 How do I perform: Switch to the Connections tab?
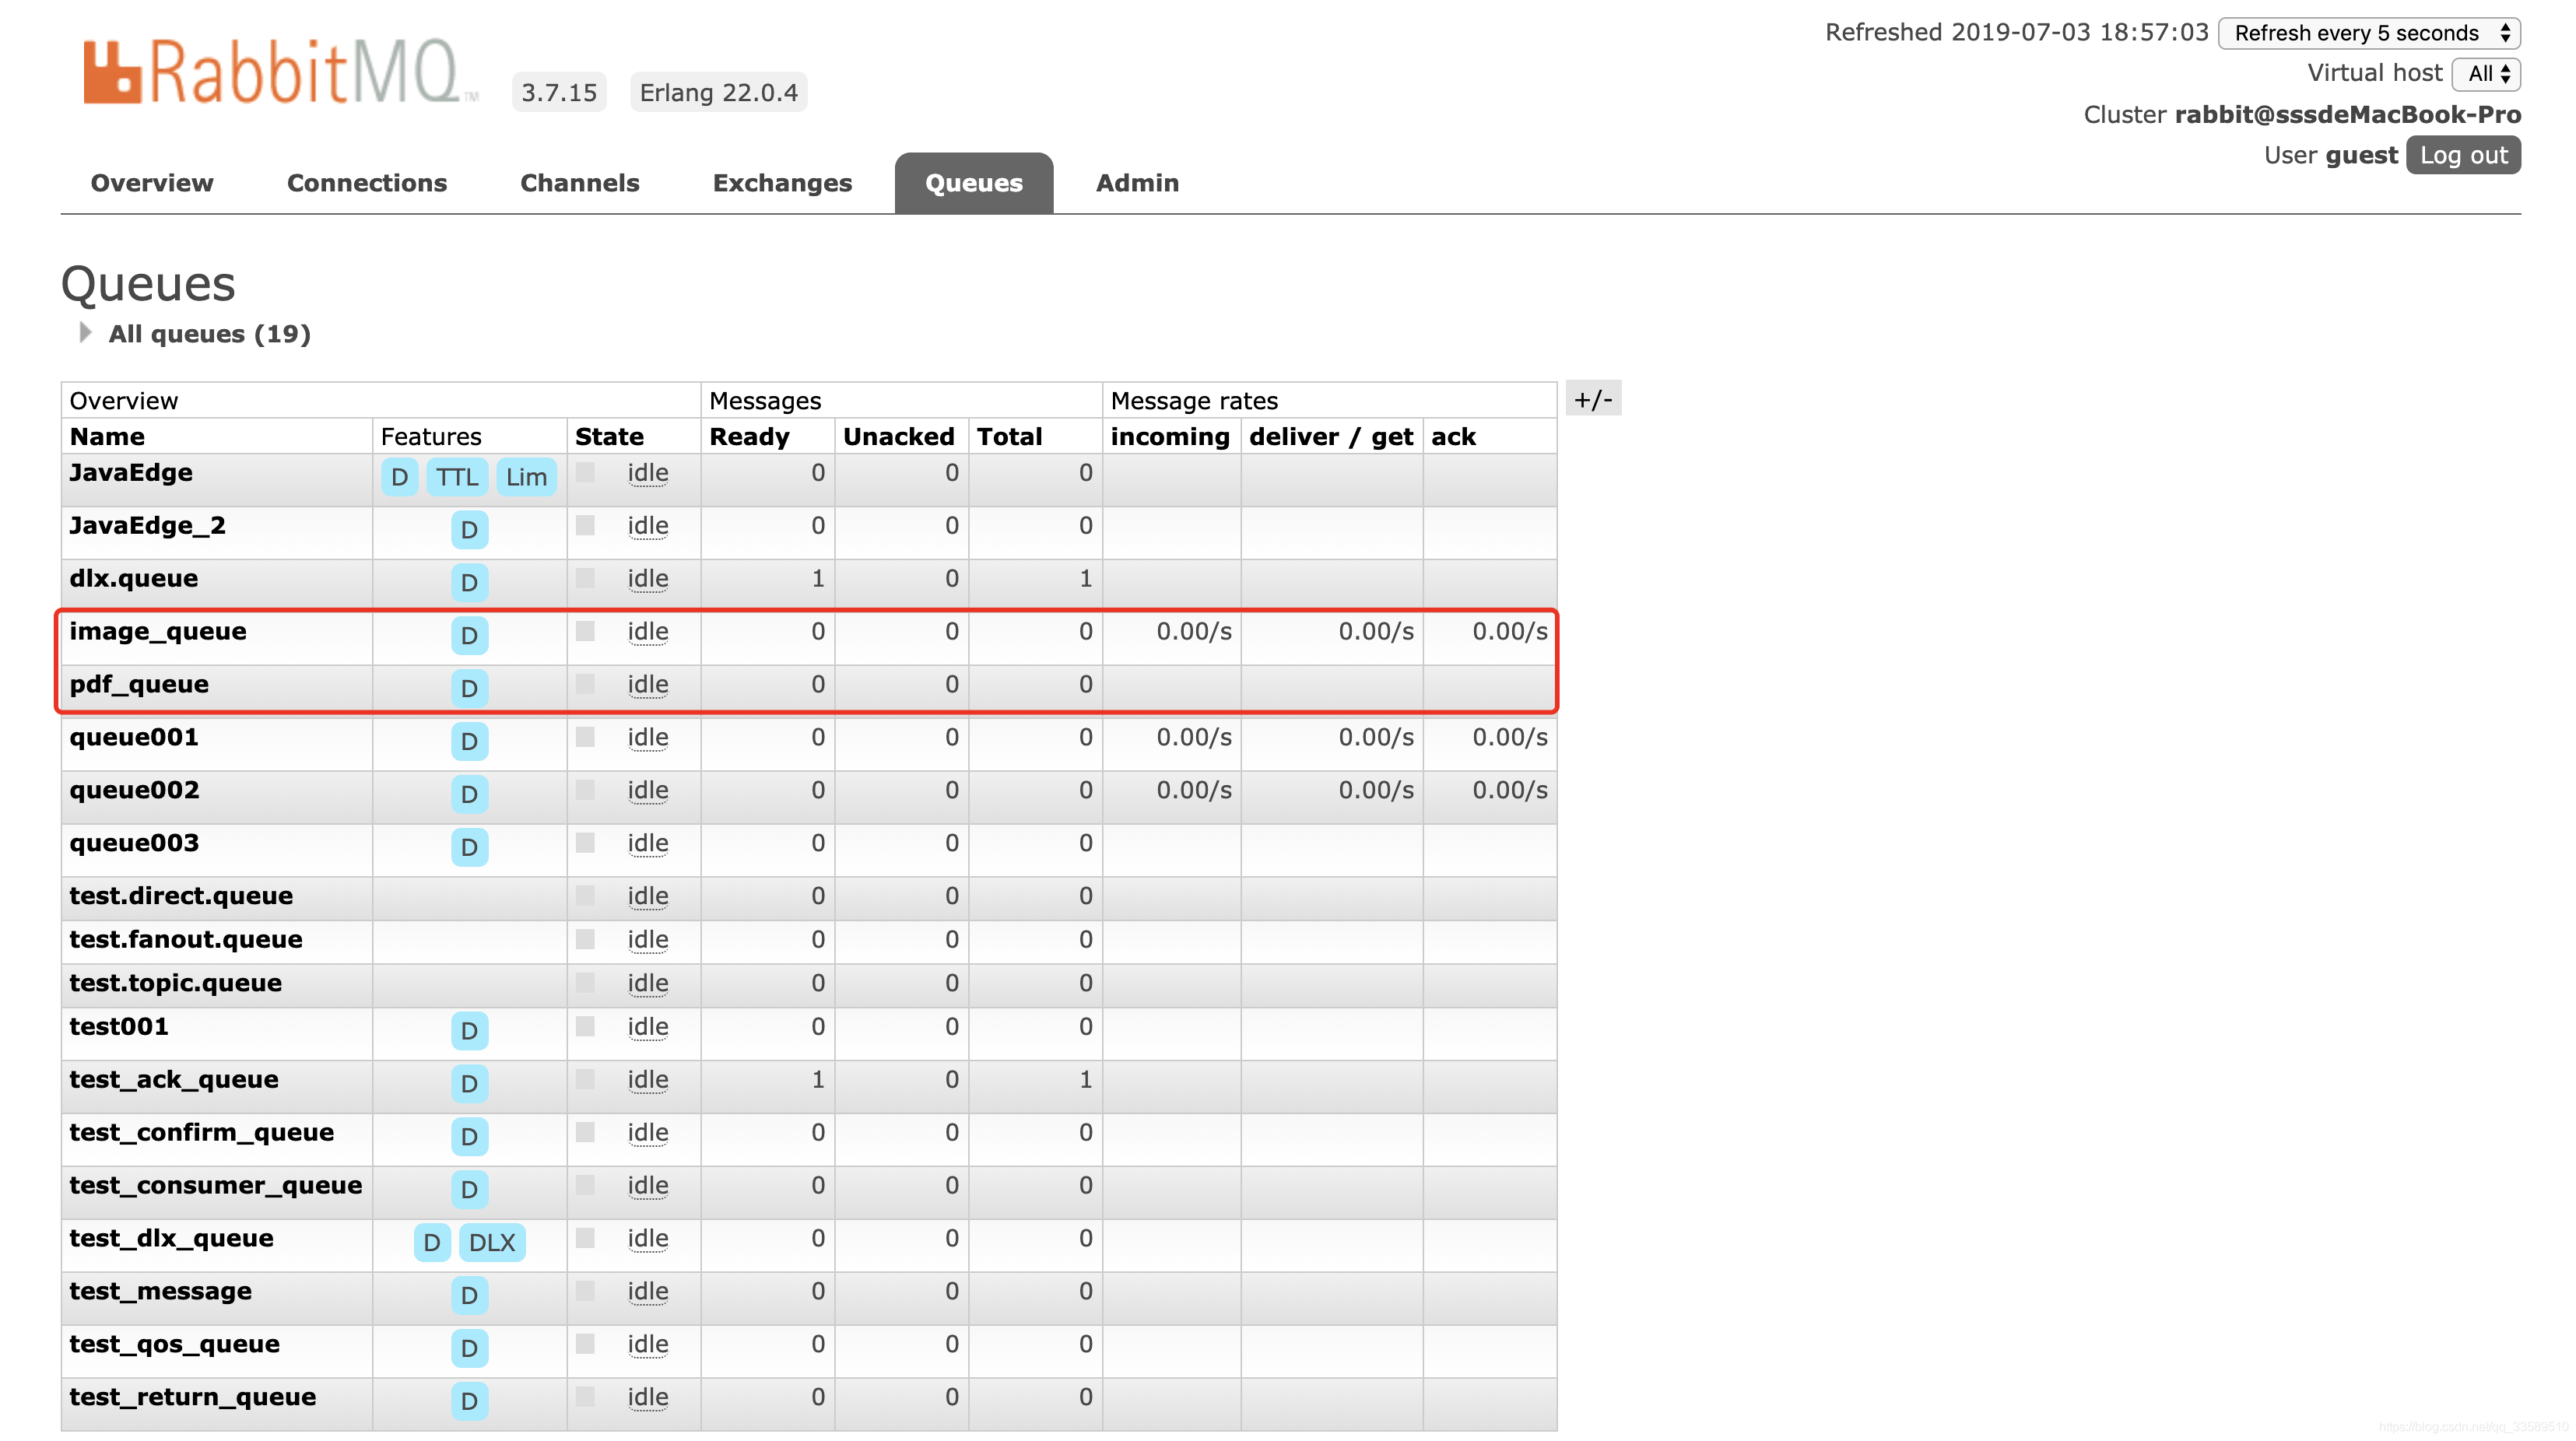[x=366, y=183]
